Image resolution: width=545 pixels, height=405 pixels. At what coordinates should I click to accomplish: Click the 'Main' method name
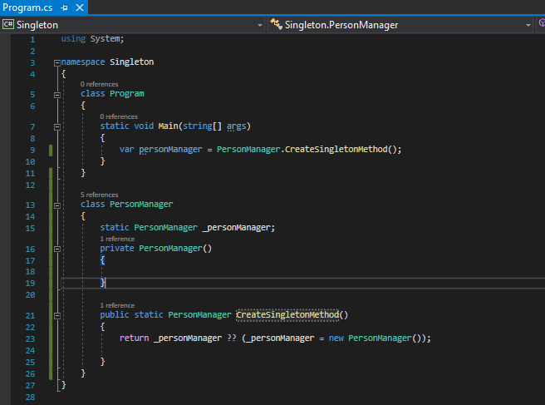(168, 126)
